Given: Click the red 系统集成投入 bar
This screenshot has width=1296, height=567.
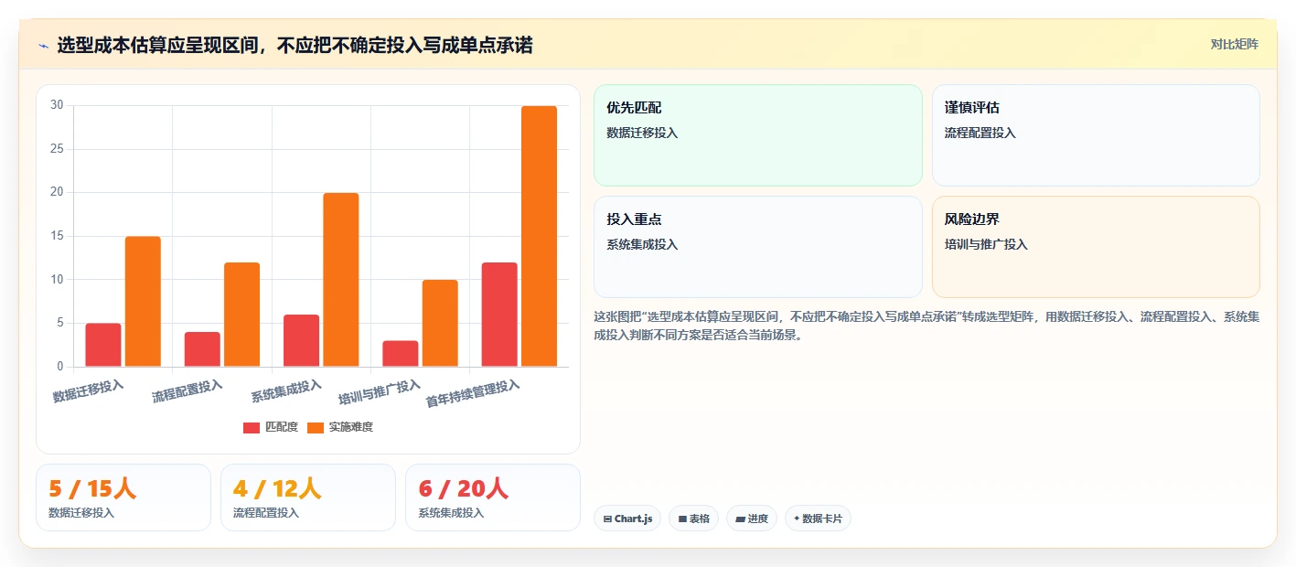Looking at the screenshot, I should [301, 340].
